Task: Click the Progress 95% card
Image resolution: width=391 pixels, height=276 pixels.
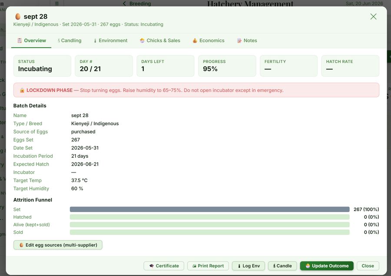Action: click(227, 66)
